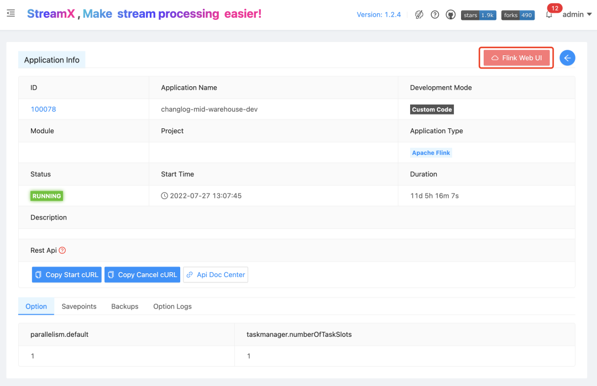597x386 pixels.
Task: Click the Rest Api help icon
Action: (62, 251)
